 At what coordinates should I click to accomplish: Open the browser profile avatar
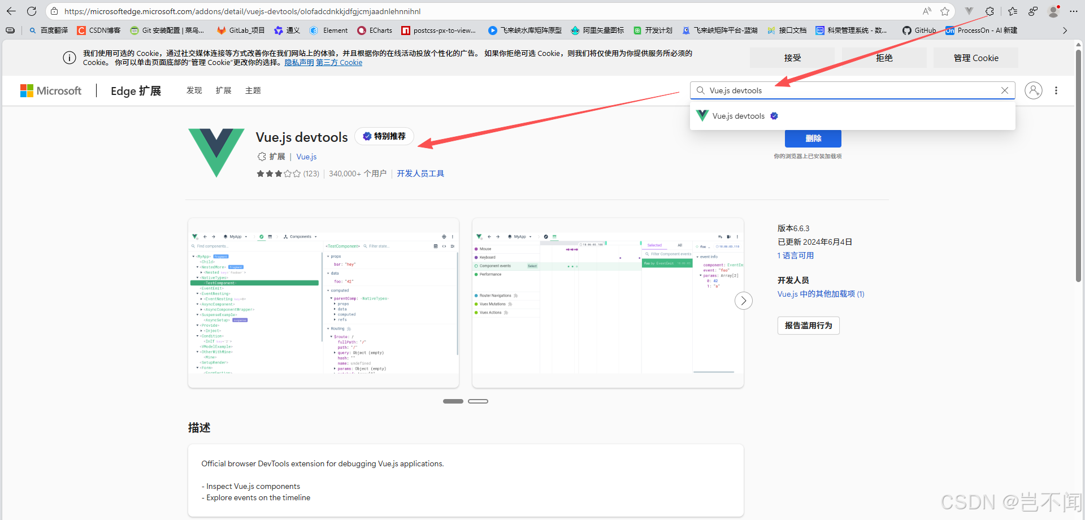point(1053,11)
